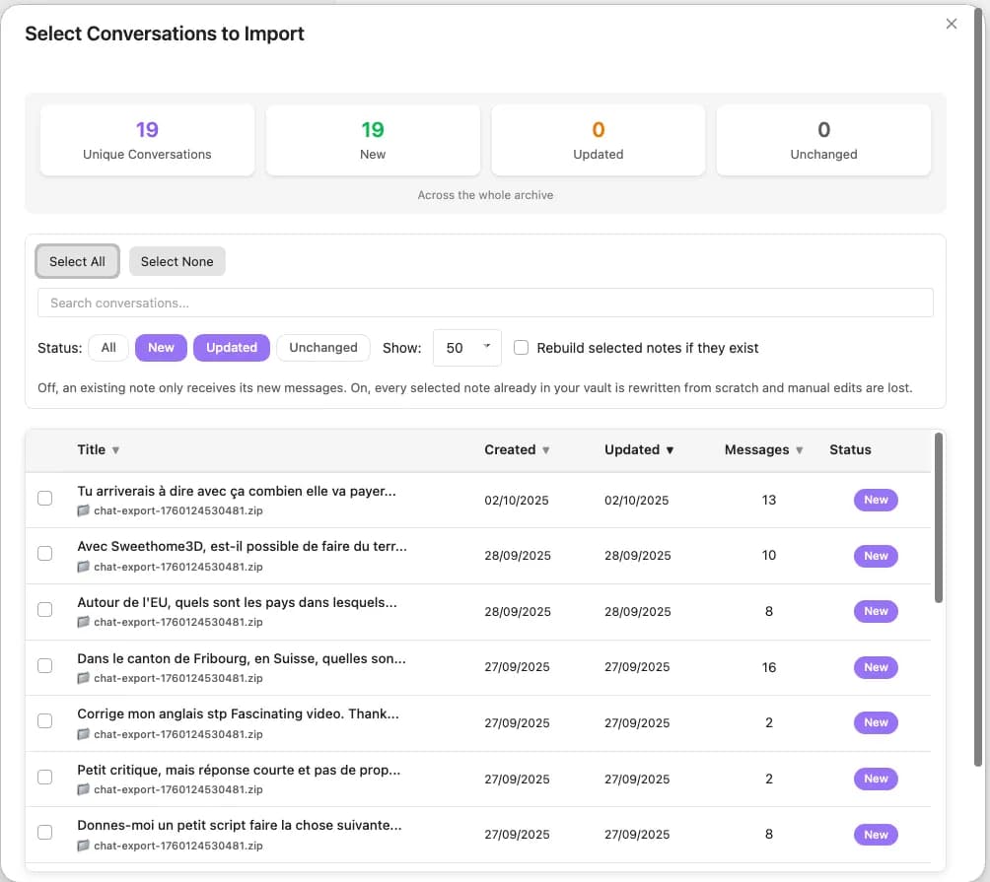Viewport: 990px width, 882px height.
Task: Click the Select All button
Action: coord(77,261)
